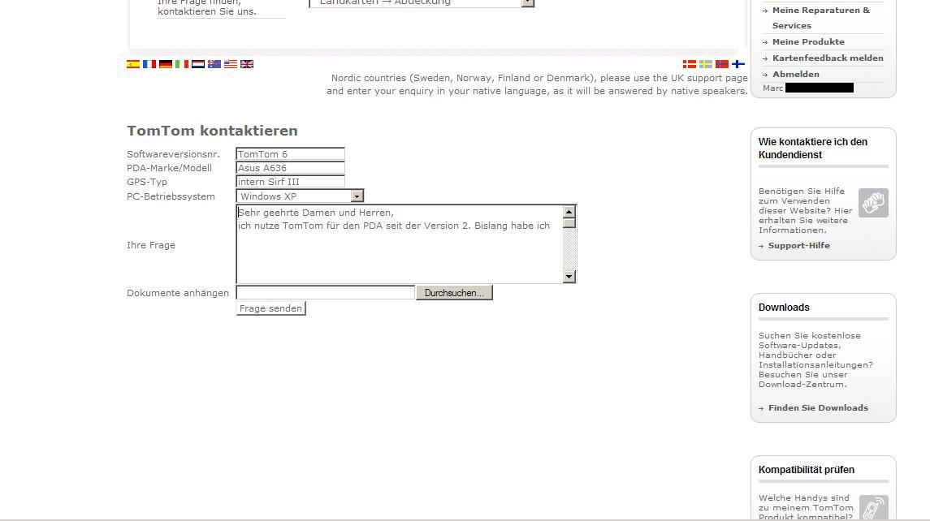Select the Spanish flag language icon
The image size is (930, 521).
(133, 64)
